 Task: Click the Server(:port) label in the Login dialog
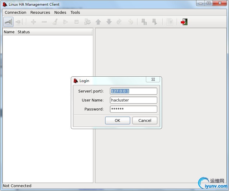pos(91,91)
